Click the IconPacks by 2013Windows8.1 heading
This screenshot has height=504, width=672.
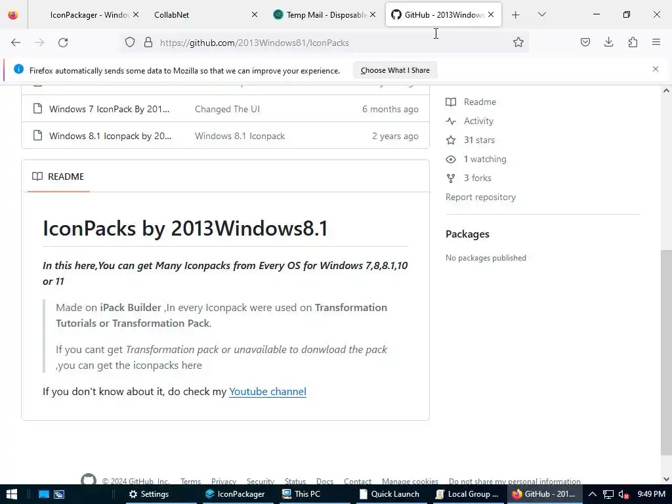click(185, 228)
